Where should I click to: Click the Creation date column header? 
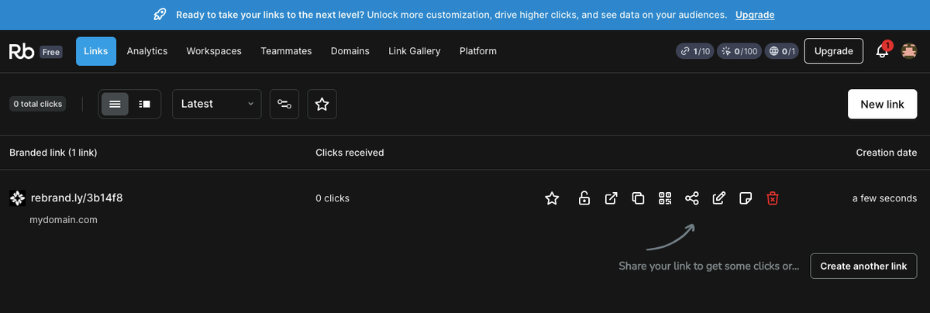[887, 153]
